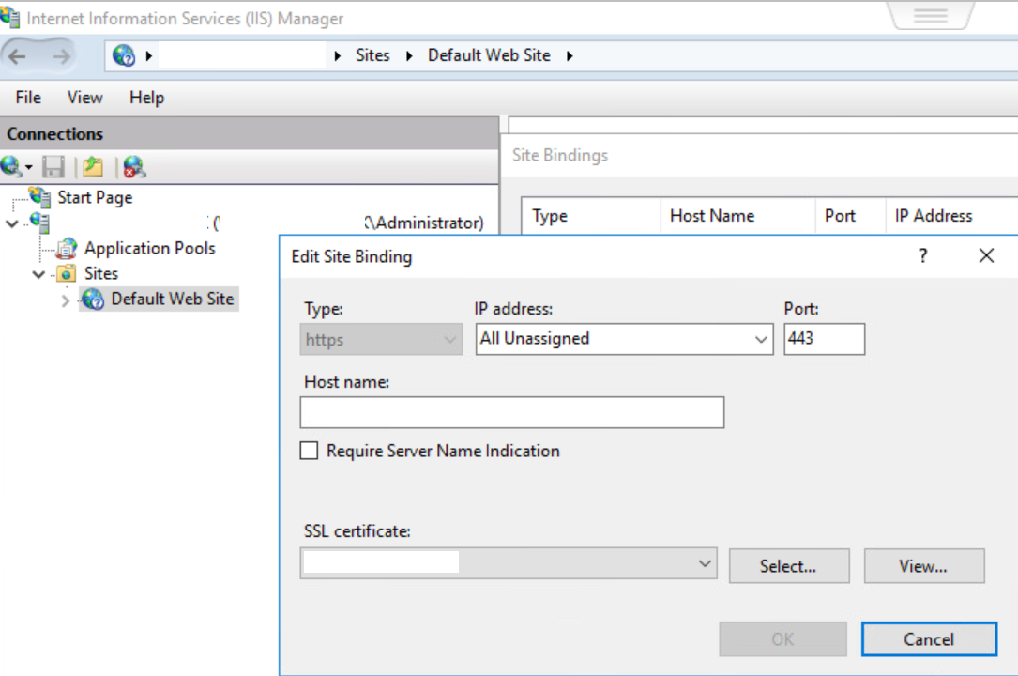
Task: Click the Application Pools icon
Action: 67,249
